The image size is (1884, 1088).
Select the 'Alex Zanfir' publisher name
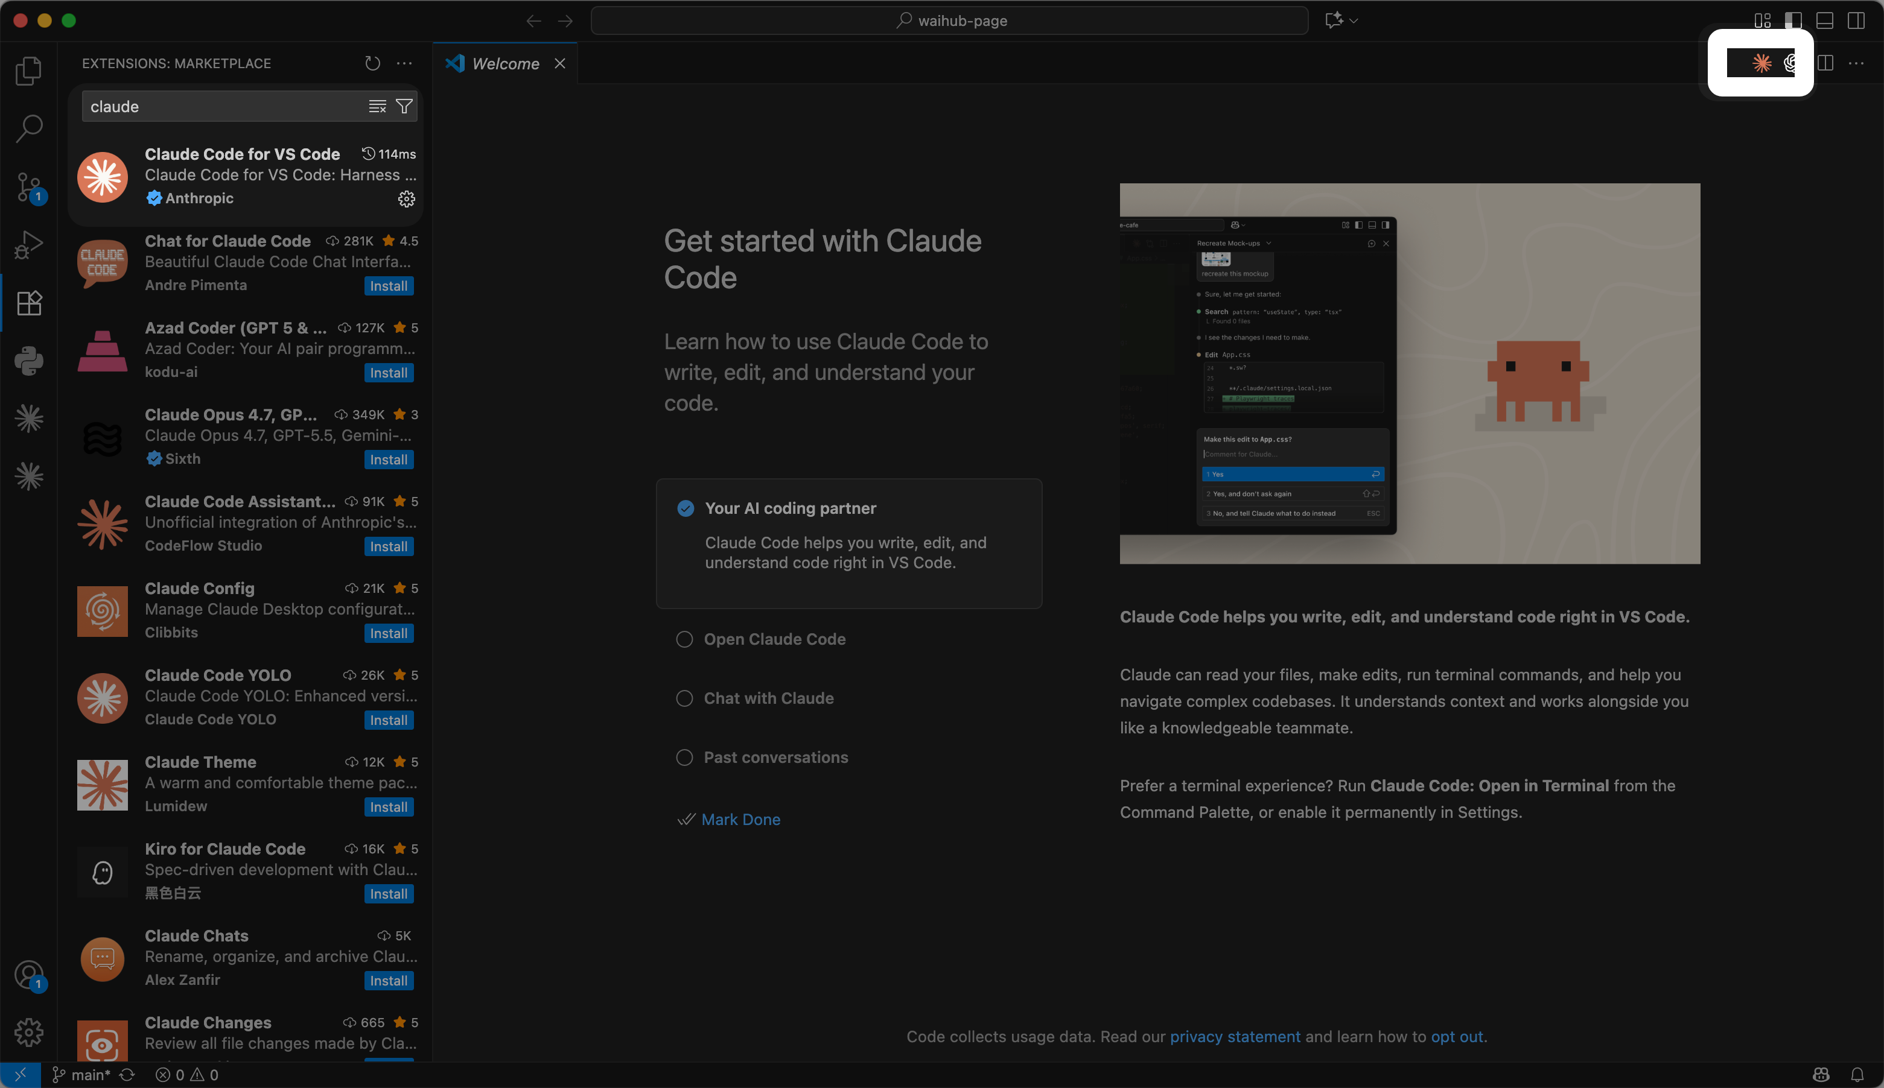click(182, 979)
